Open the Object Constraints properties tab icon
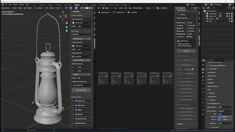The width and height of the screenshot is (235, 132). (203, 103)
